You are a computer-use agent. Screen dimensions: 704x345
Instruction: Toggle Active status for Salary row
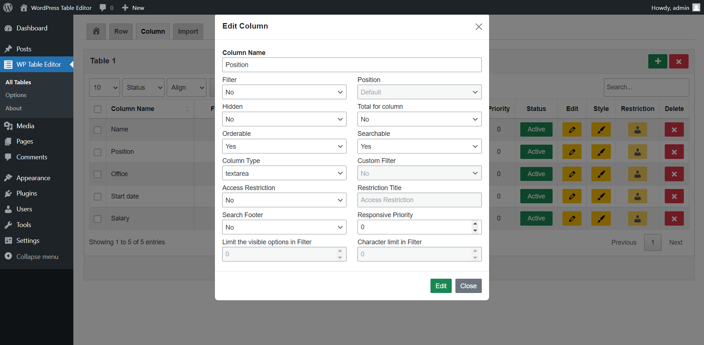536,219
